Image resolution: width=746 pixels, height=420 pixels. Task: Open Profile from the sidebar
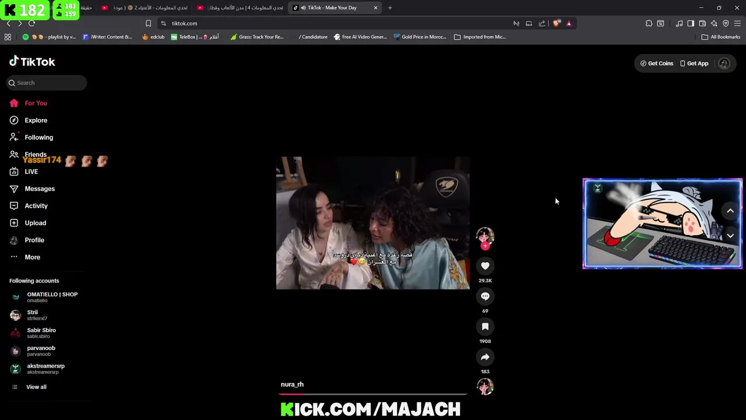[27, 240]
